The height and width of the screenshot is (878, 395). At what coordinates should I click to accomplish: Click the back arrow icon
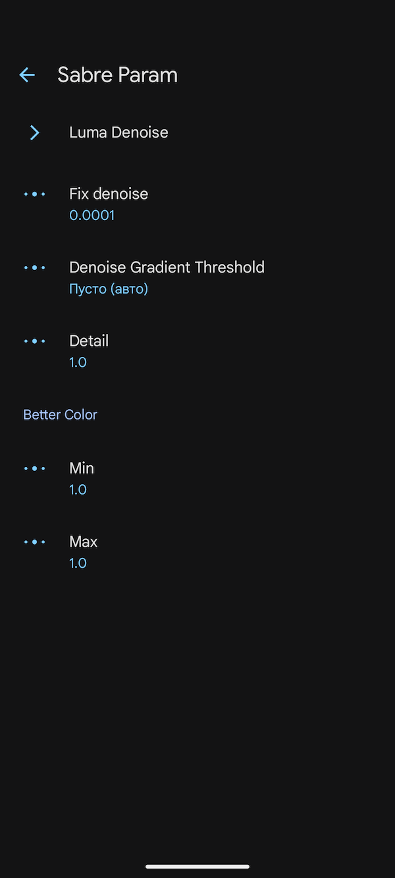tap(26, 74)
